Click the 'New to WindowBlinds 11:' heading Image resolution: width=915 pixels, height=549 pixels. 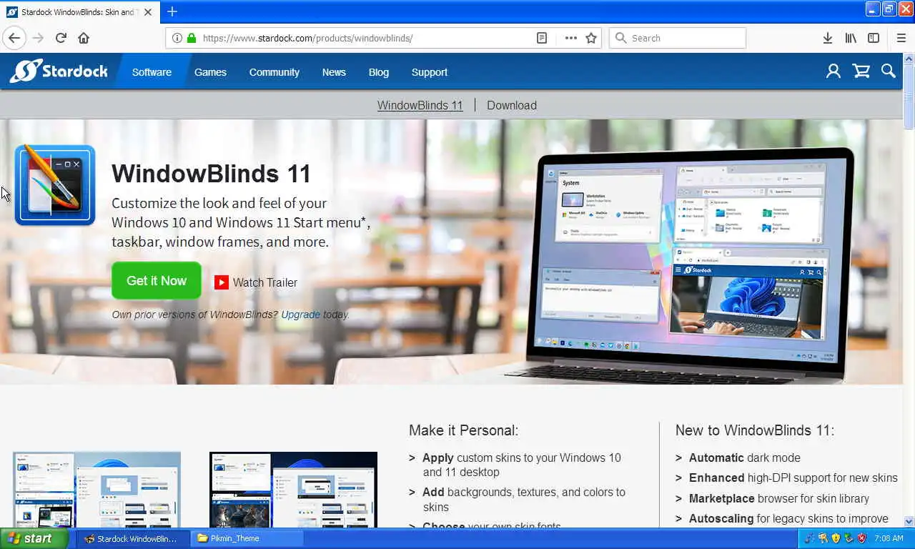point(755,430)
